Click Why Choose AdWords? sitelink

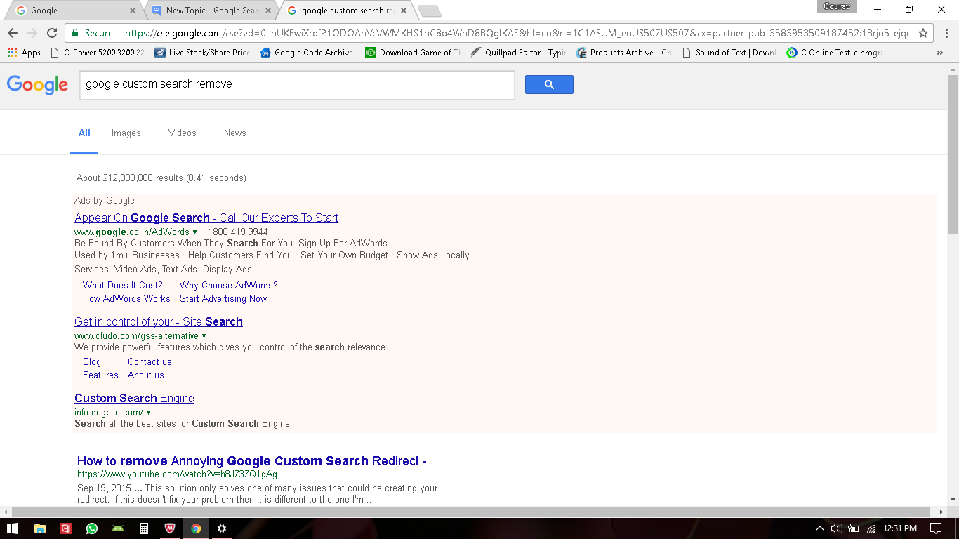[229, 285]
